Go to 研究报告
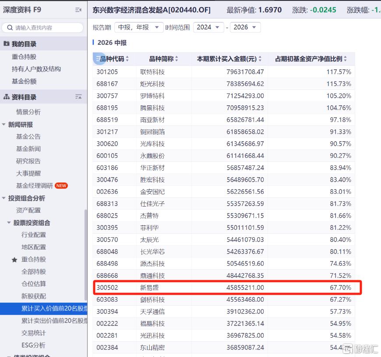381x357 pixels. (28, 161)
